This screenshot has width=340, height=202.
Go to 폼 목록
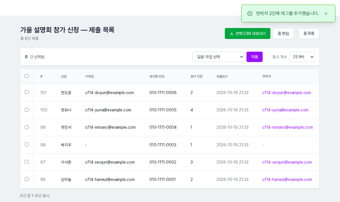[309, 33]
